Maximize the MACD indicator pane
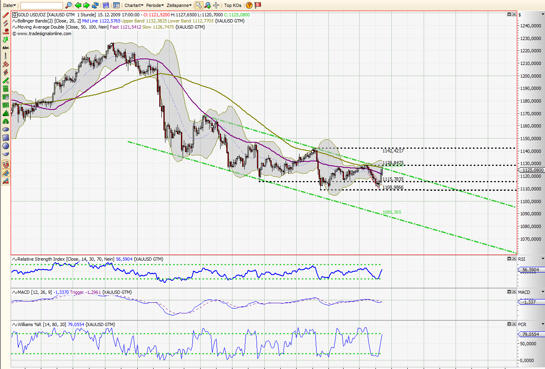 509,292
